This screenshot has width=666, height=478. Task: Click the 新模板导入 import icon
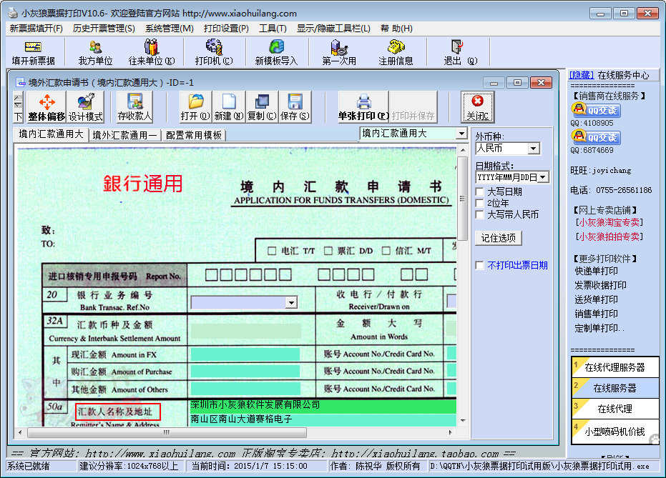(x=276, y=52)
